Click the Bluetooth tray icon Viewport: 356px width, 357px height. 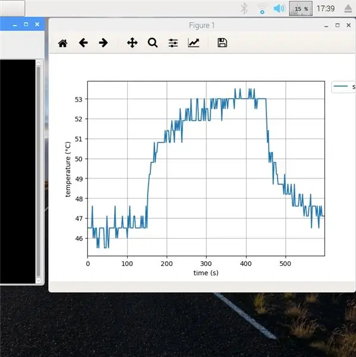pyautogui.click(x=244, y=9)
